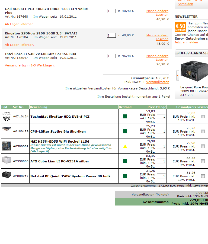Click Löschen link for Kingston SSDNow
Image resolution: width=208 pixels, height=244 pixels.
[162, 39]
